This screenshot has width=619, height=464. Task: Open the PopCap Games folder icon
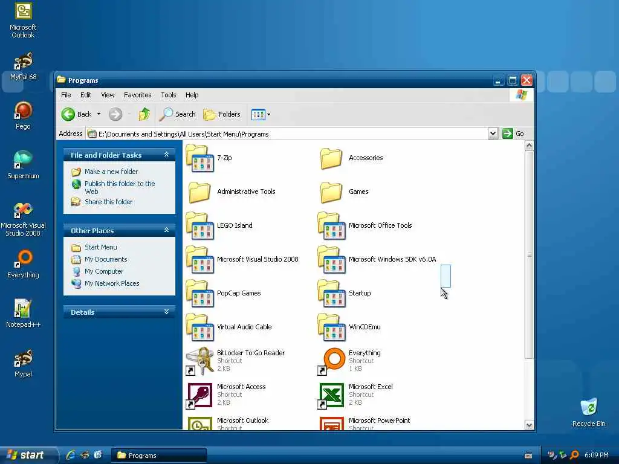coord(199,294)
